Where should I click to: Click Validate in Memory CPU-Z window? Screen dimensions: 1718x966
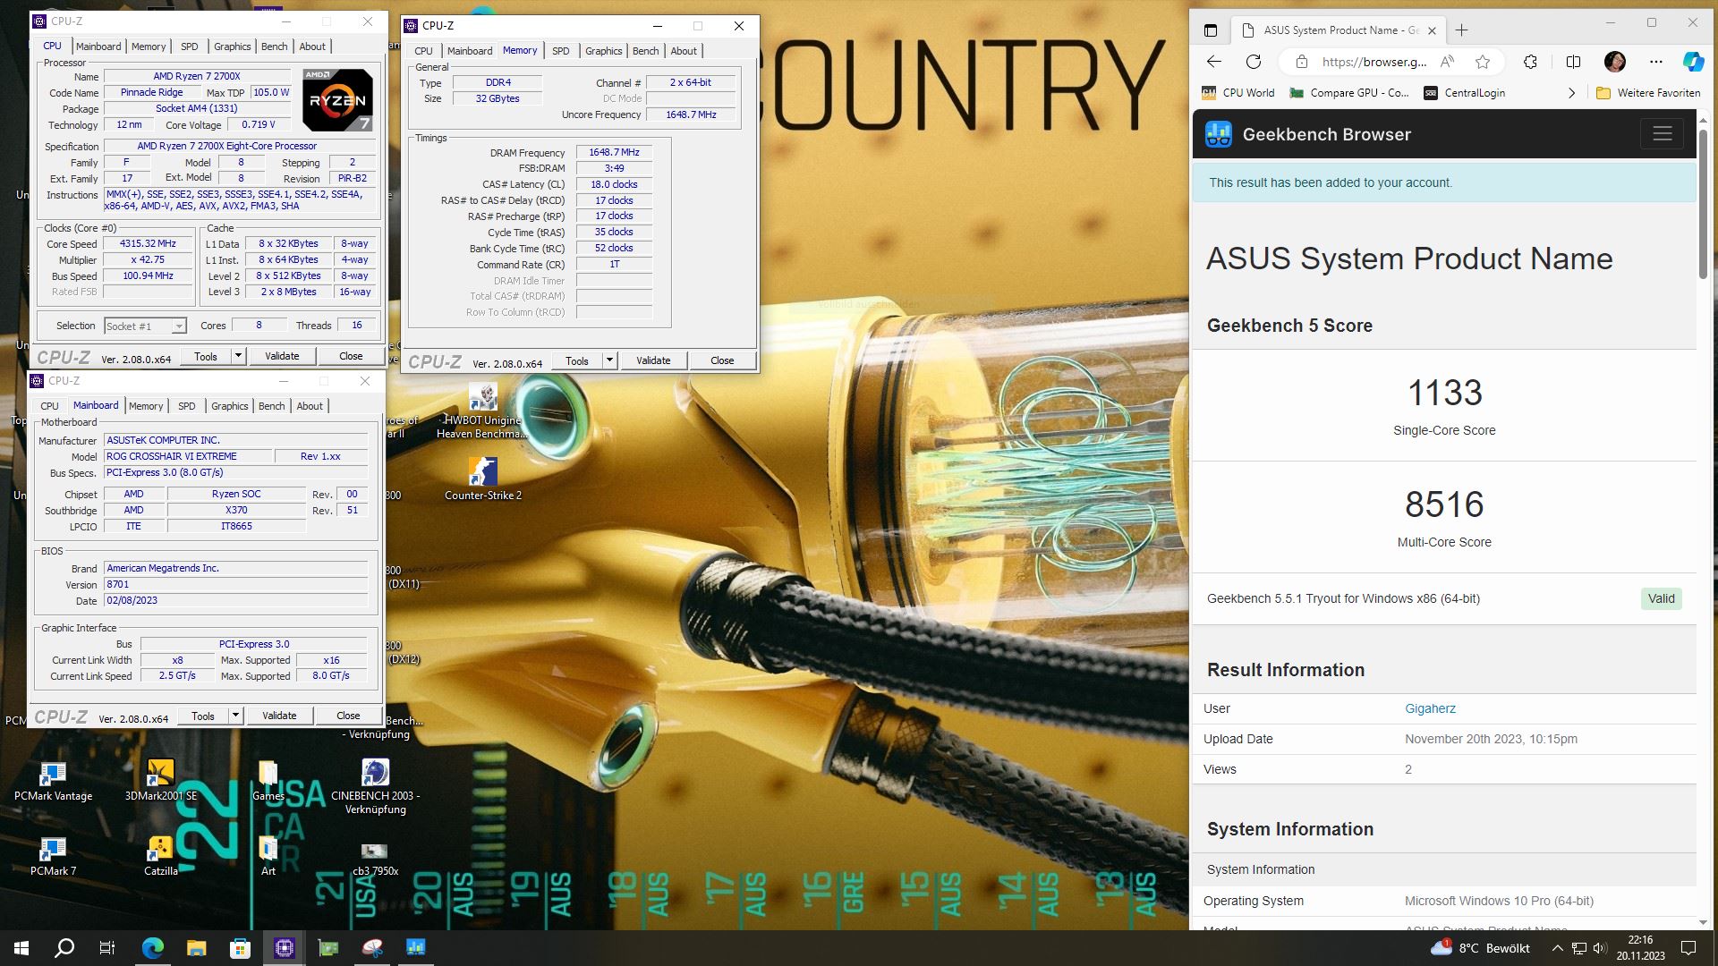click(653, 360)
